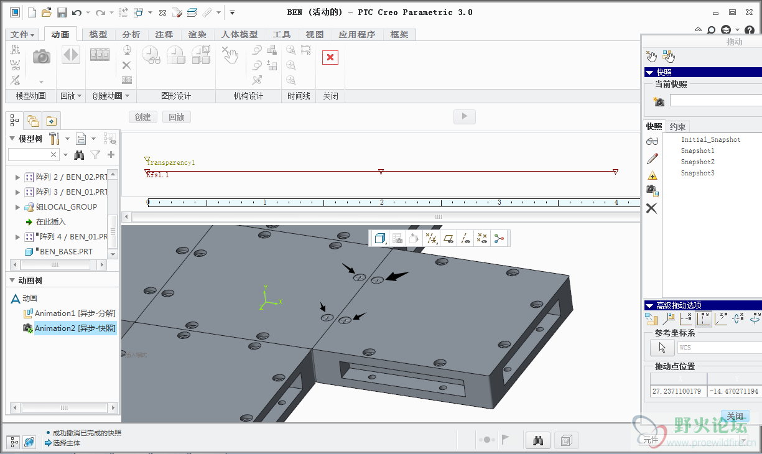Expand 阵列 2 / BEN_02.PRT tree node
Screen dimensions: 762x454
tap(17, 177)
